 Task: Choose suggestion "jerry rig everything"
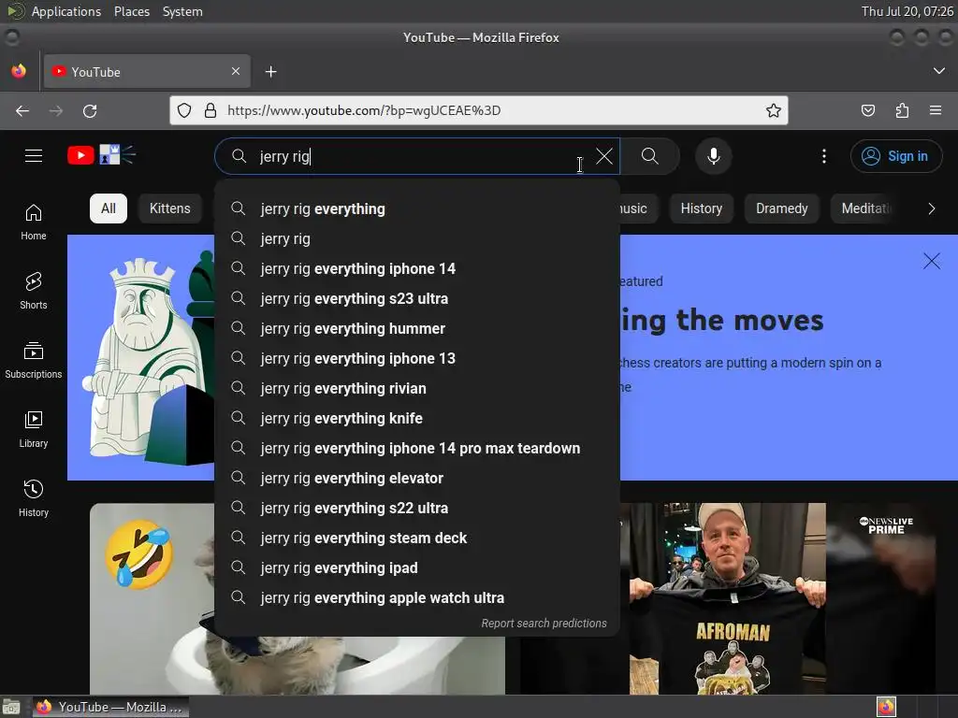click(x=416, y=208)
